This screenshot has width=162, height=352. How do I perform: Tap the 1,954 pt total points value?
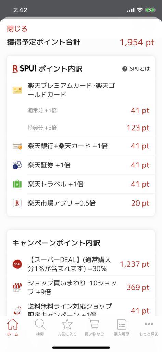click(137, 42)
